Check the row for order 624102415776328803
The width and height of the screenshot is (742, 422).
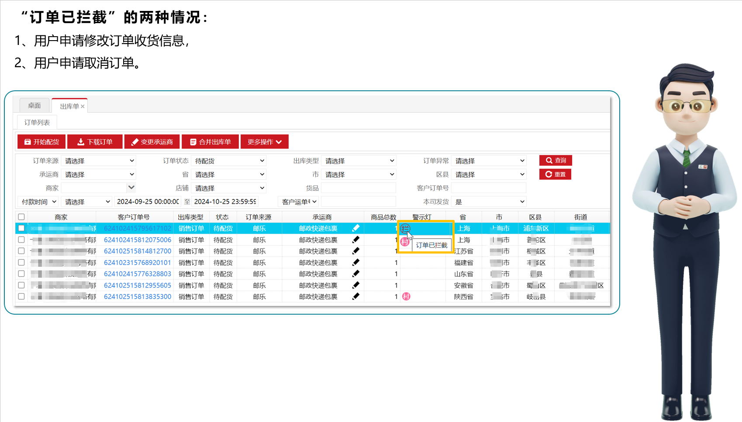click(21, 274)
